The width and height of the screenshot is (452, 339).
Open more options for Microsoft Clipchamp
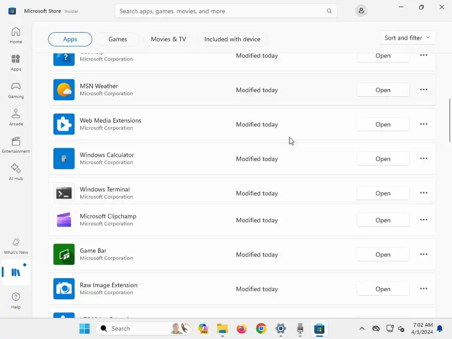click(423, 220)
